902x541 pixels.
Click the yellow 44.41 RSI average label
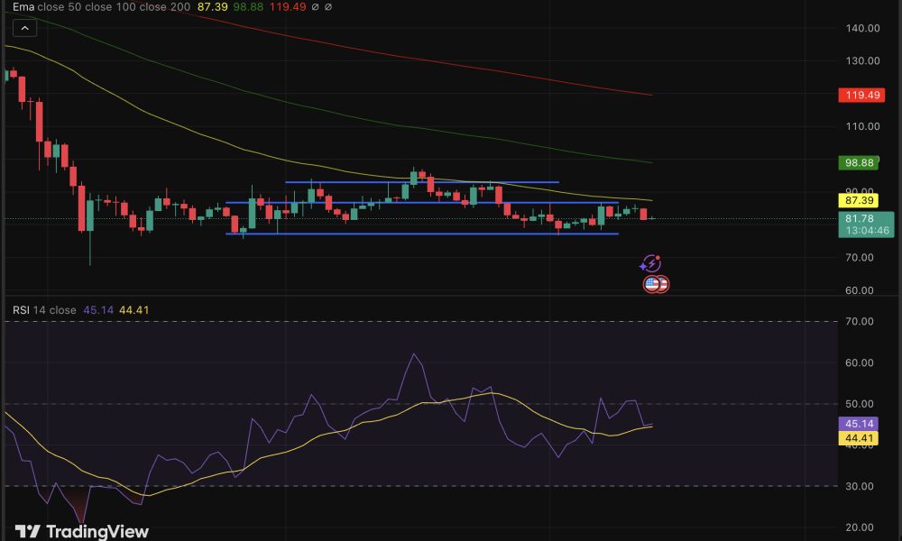click(859, 439)
